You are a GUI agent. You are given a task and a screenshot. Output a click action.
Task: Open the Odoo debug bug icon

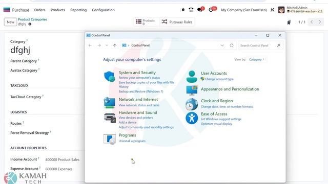[x=183, y=10]
